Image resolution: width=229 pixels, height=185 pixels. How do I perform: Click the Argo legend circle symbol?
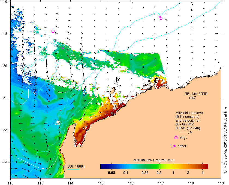tap(176, 138)
